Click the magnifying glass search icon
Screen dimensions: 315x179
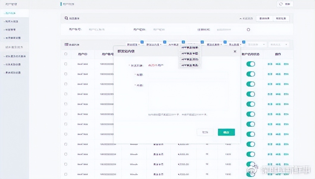(66, 18)
